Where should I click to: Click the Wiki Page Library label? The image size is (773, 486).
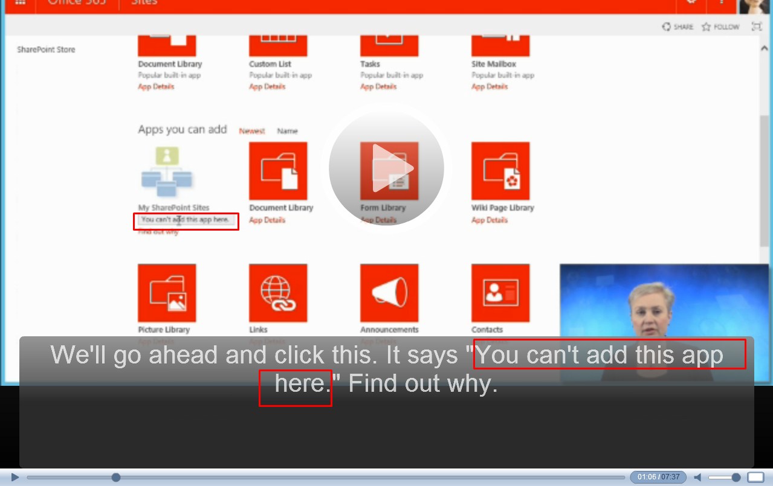[503, 208]
